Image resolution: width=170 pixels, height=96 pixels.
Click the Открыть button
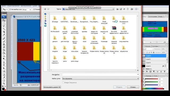[x=119, y=87]
